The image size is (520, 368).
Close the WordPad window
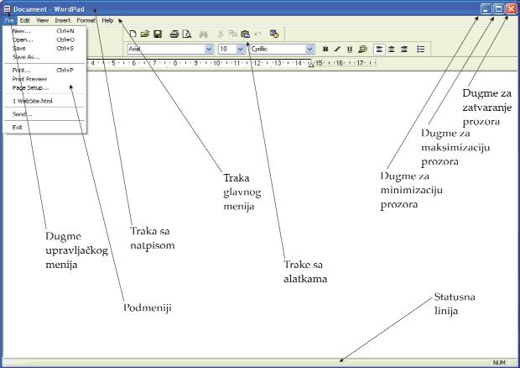pyautogui.click(x=511, y=9)
